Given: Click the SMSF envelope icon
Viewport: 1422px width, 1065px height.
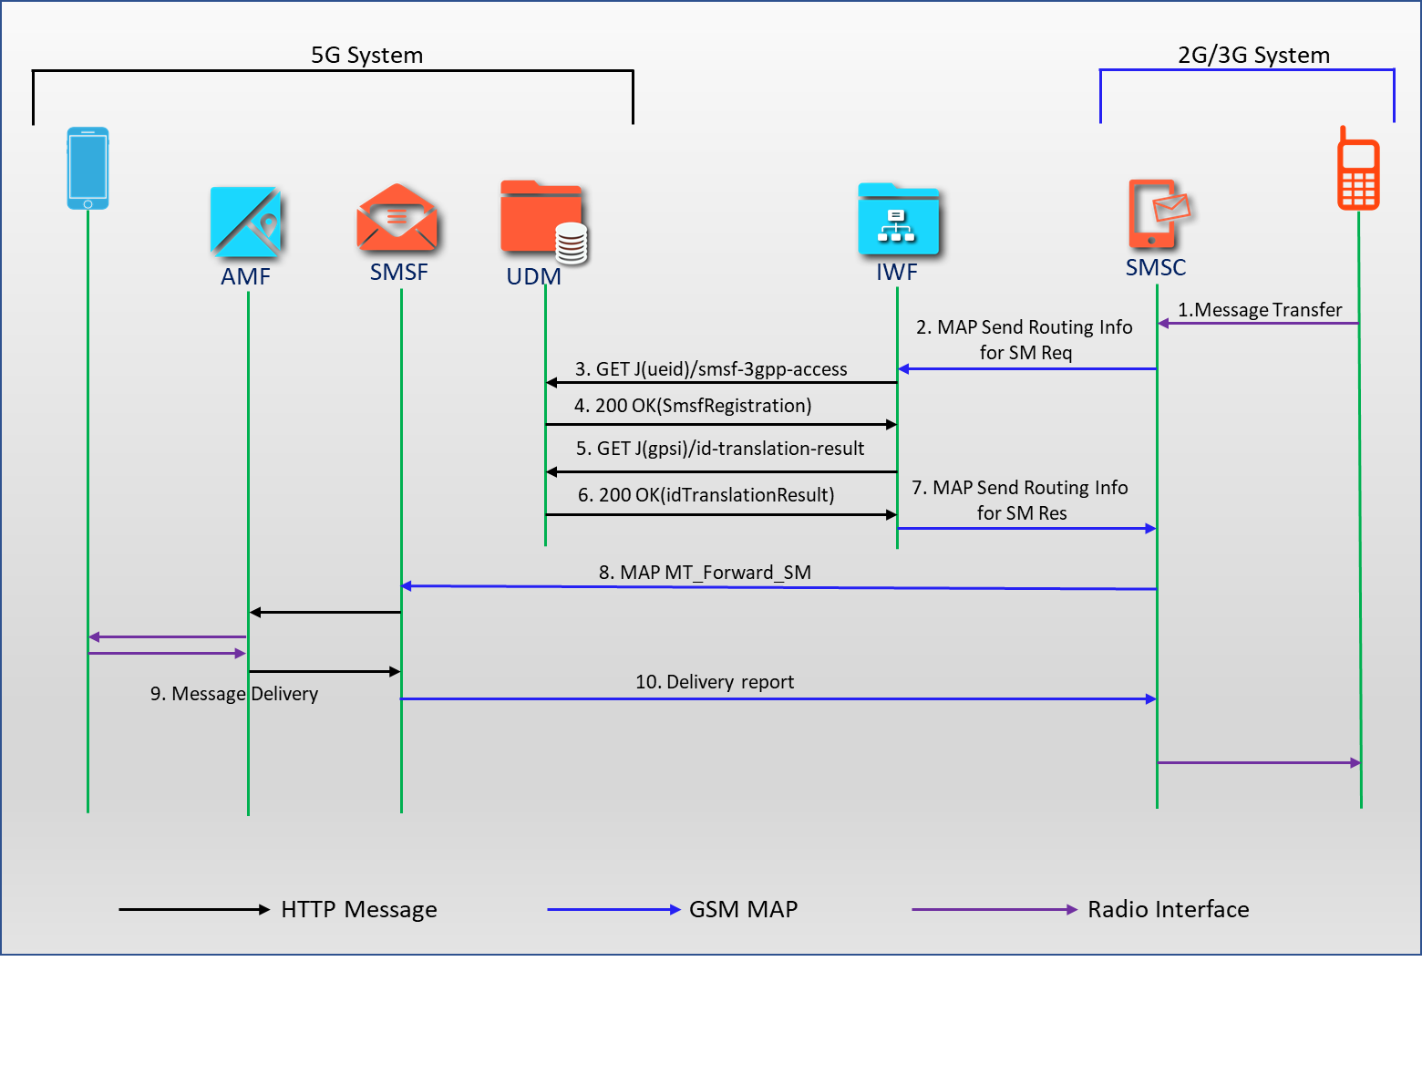Looking at the screenshot, I should tap(397, 219).
